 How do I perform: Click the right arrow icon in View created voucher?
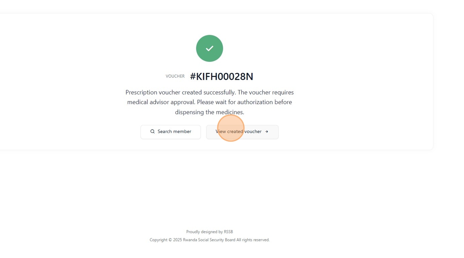pyautogui.click(x=267, y=132)
